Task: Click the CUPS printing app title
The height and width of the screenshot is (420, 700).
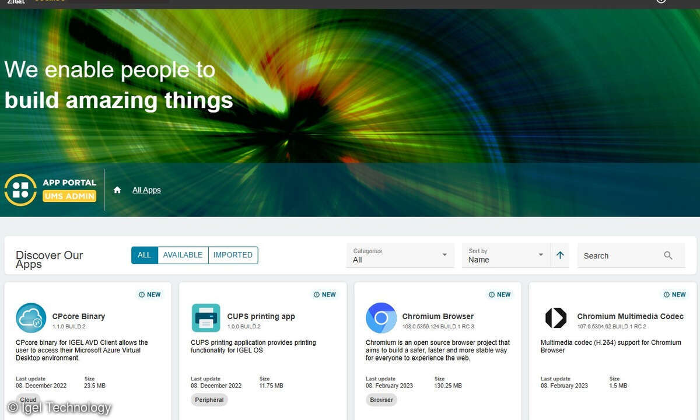Action: pyautogui.click(x=261, y=316)
